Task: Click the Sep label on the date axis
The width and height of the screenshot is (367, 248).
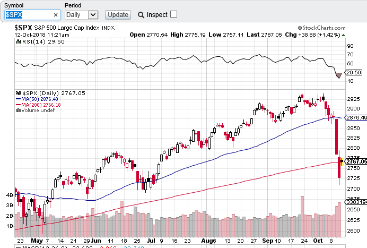Action: click(x=268, y=241)
